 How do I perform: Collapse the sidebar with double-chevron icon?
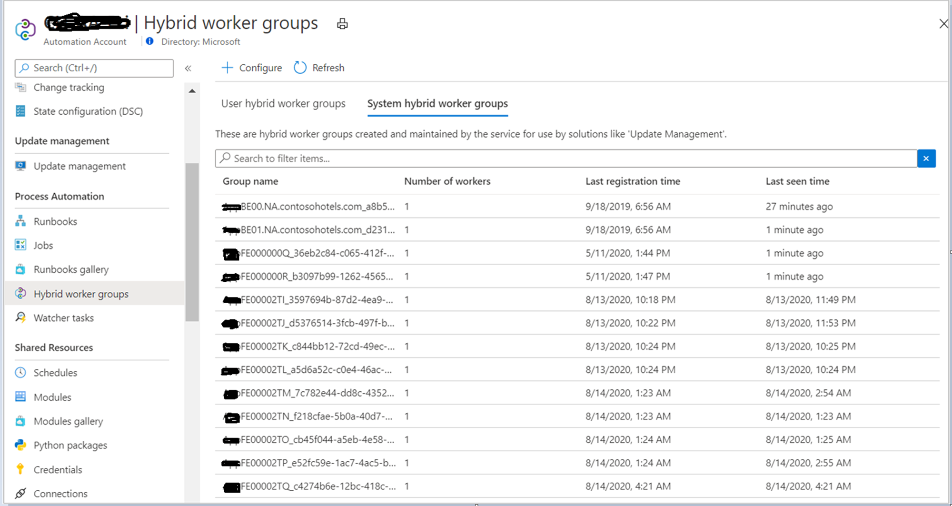(x=188, y=69)
